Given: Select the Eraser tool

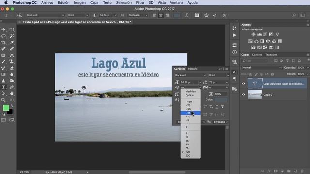Looking at the screenshot, I should coord(12,68).
